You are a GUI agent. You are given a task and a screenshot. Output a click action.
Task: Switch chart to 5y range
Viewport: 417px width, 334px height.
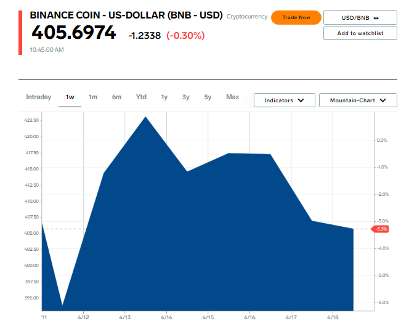tap(208, 97)
